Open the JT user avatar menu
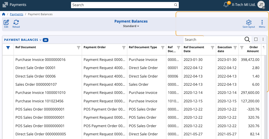269x139 pixels. point(261,5)
